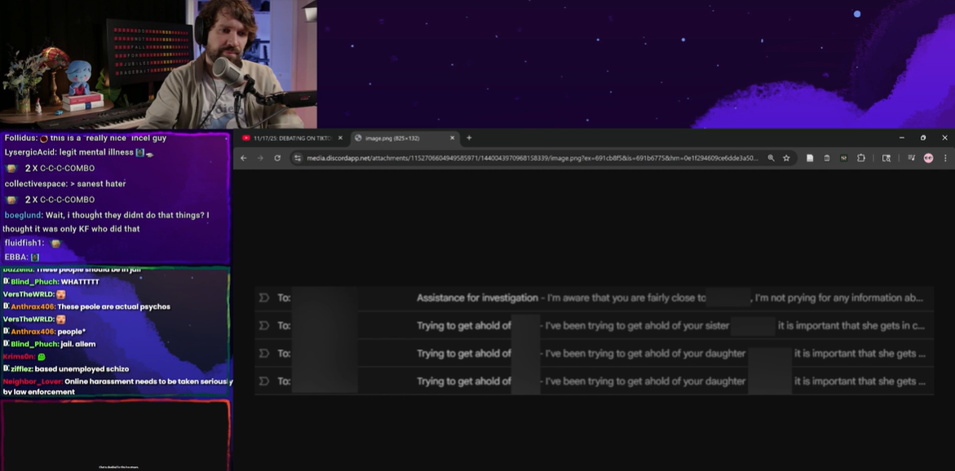Select the image.png (825×132) tab
Screen dimensions: 955x471
click(x=404, y=139)
